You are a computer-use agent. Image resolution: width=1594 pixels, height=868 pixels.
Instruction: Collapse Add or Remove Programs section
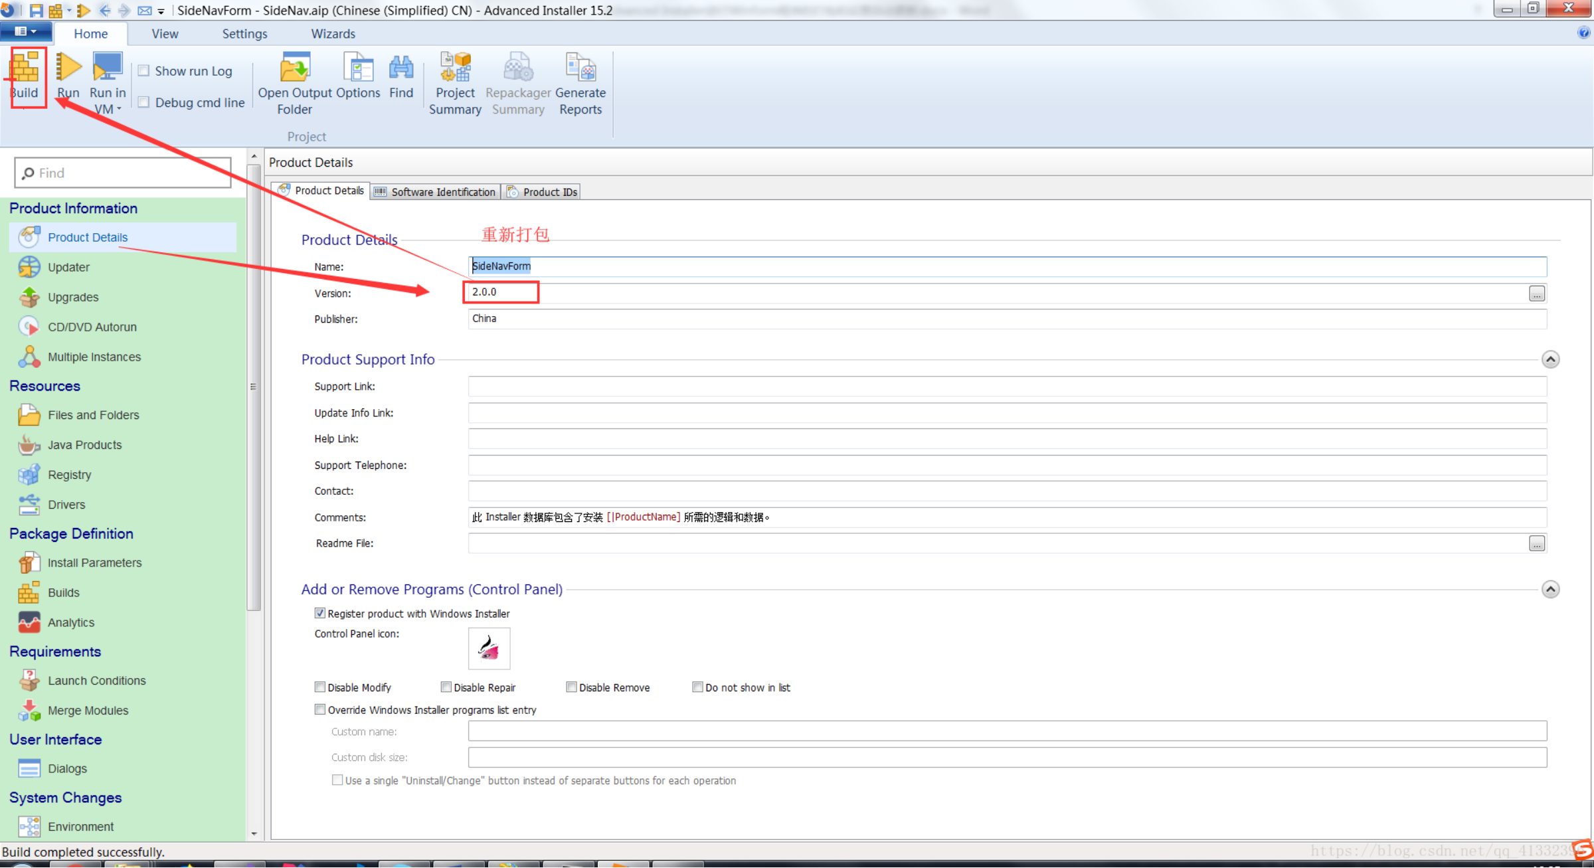point(1550,589)
